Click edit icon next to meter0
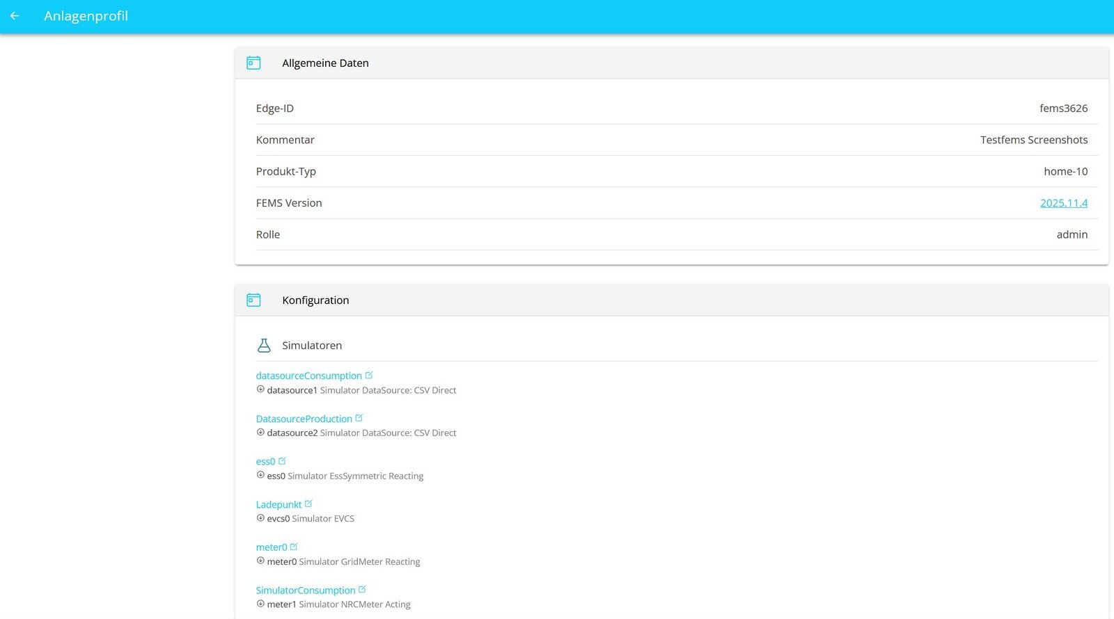This screenshot has width=1114, height=619. coord(294,547)
